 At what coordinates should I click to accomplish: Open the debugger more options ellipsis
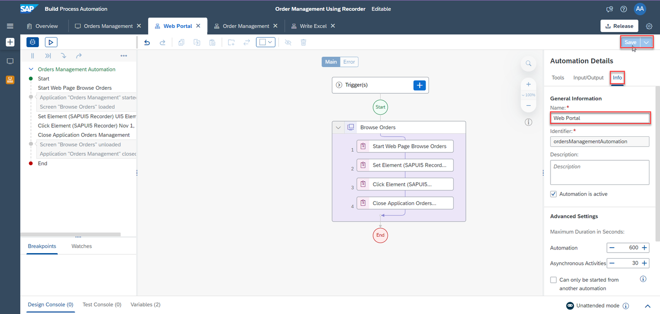(x=124, y=56)
